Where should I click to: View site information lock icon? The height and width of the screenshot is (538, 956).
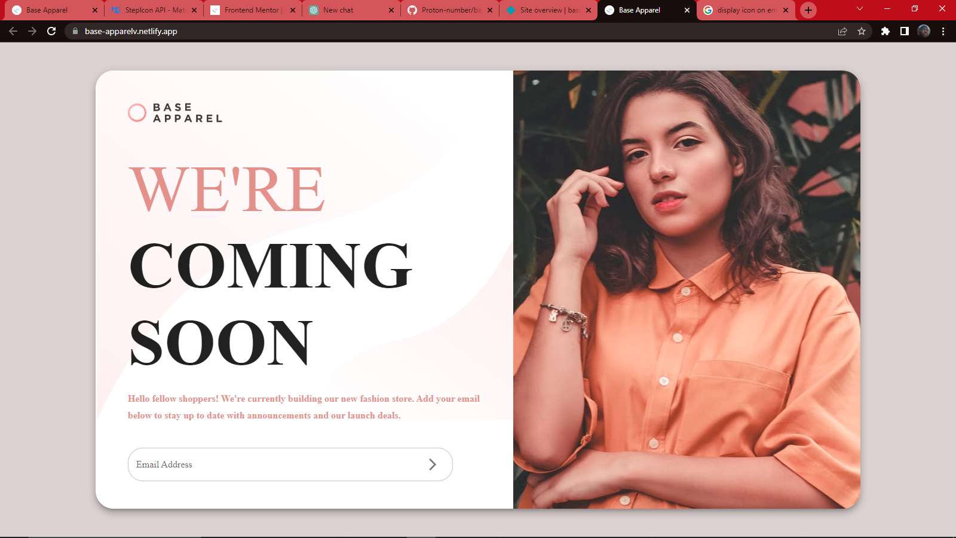click(75, 31)
